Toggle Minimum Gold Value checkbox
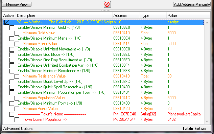 pos(17,33)
